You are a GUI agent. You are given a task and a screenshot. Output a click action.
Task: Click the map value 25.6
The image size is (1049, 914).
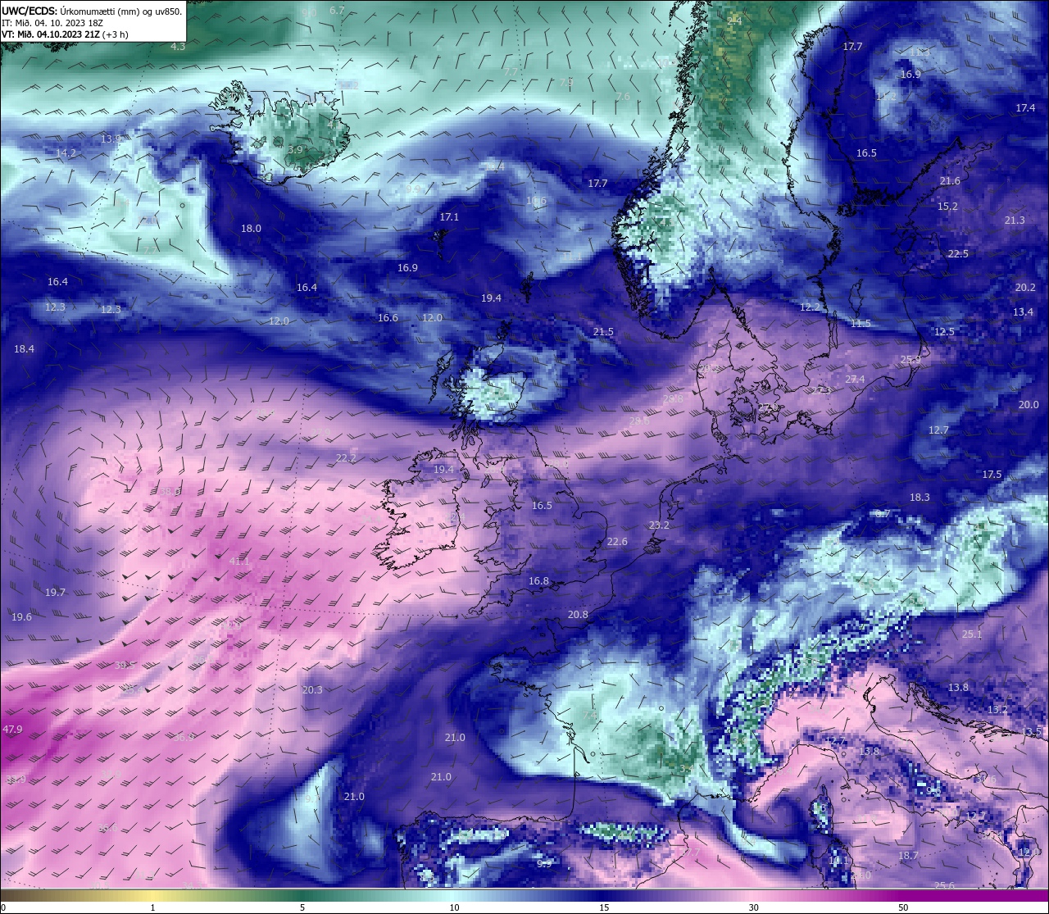click(x=945, y=884)
